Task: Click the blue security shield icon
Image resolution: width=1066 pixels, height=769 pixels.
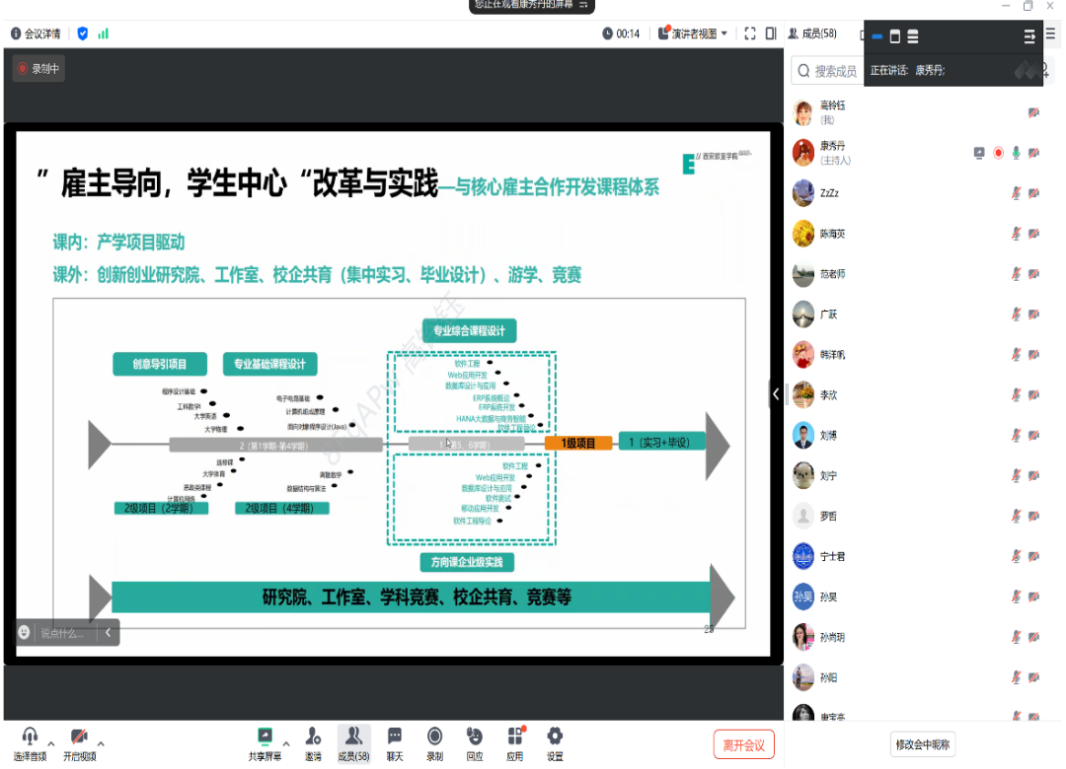Action: coord(83,34)
